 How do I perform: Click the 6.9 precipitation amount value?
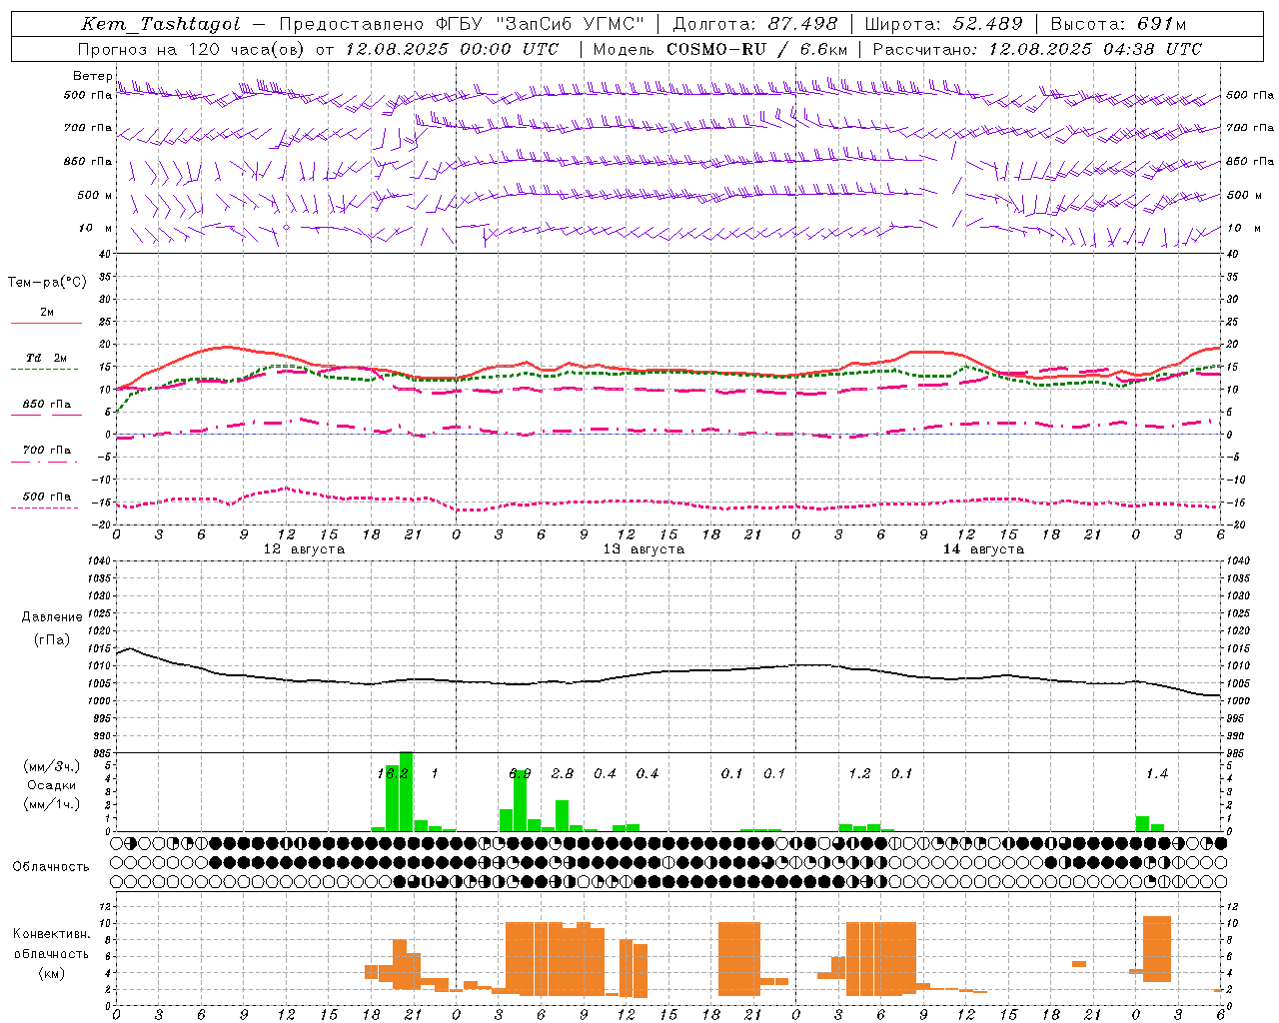[x=520, y=774]
